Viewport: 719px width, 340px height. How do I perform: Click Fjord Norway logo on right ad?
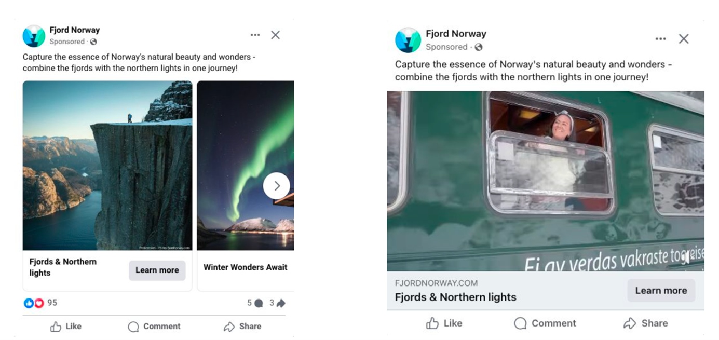tap(408, 40)
